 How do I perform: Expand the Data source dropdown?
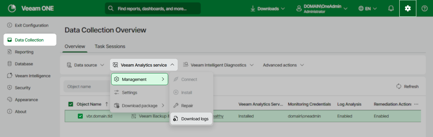(x=102, y=65)
